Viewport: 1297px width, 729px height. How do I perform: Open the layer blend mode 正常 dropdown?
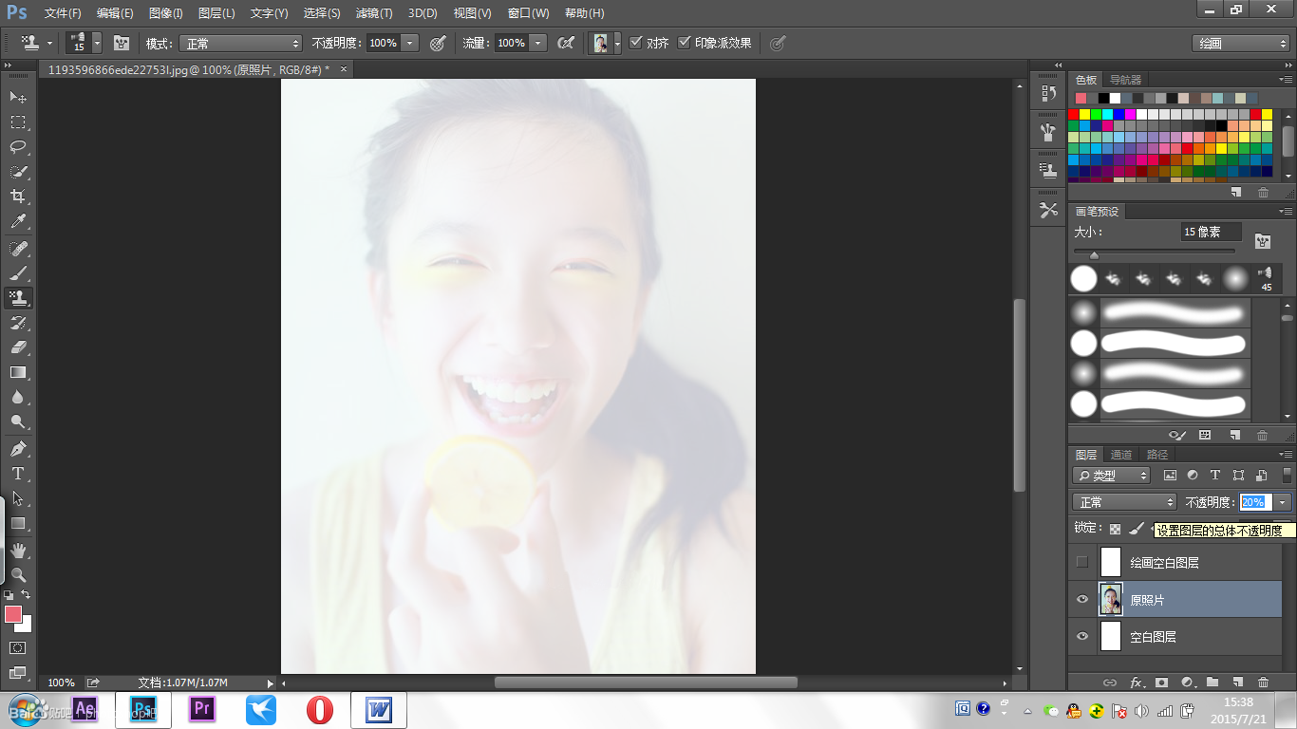pos(1125,502)
